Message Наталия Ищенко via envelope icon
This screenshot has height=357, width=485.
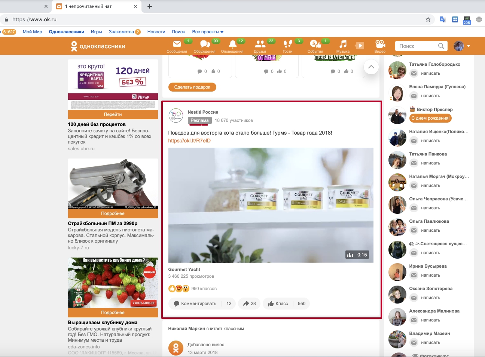414,141
